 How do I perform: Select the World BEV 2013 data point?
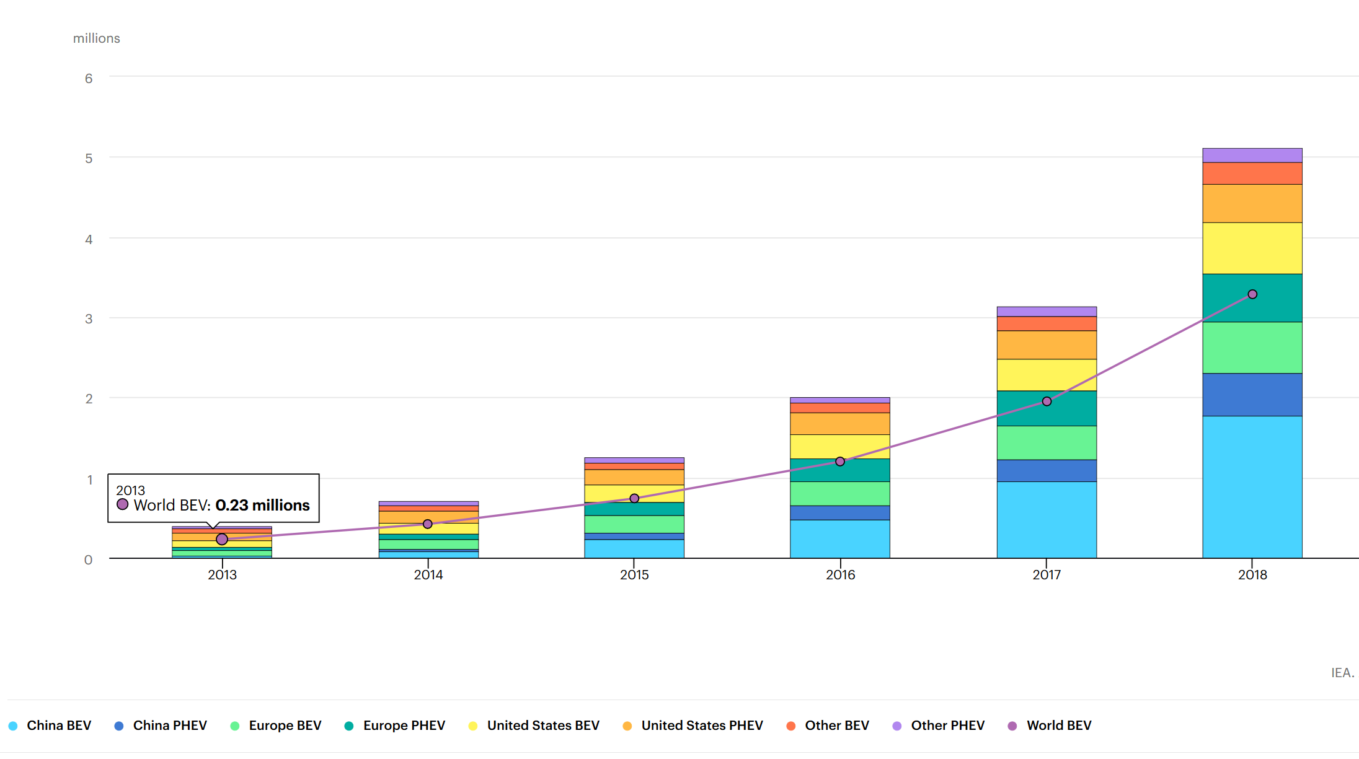[x=222, y=539]
